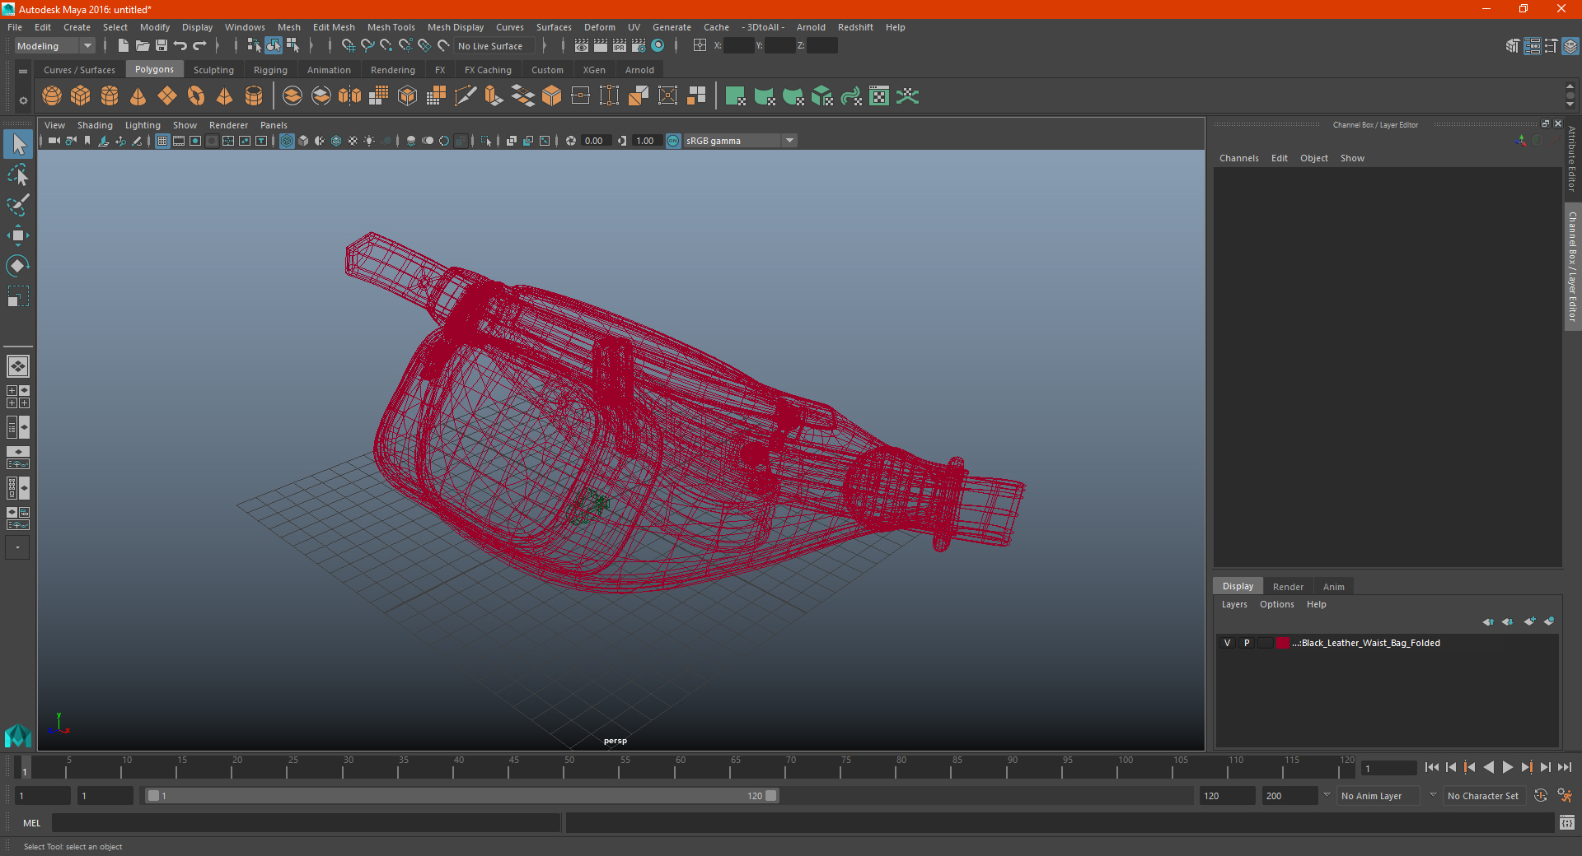
Task: Toggle playback P box of Black_Leather_Waist_Bag_Folded layer
Action: (x=1247, y=643)
